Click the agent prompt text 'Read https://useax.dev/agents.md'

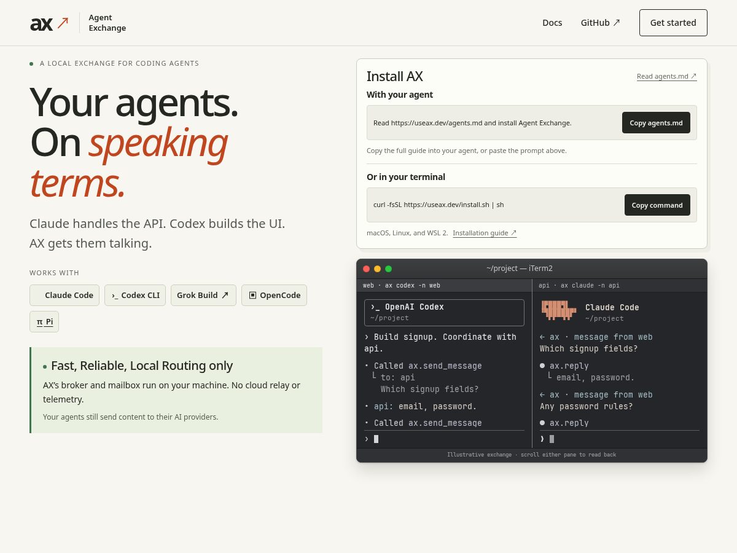pyautogui.click(x=472, y=123)
